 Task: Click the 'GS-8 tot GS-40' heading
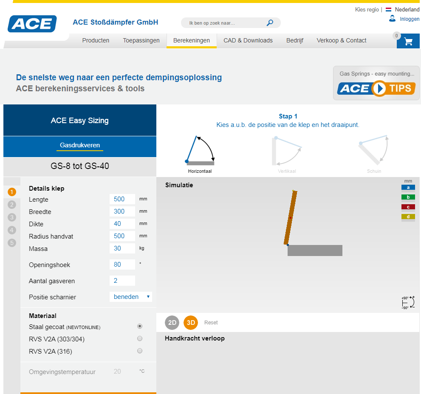pyautogui.click(x=80, y=166)
